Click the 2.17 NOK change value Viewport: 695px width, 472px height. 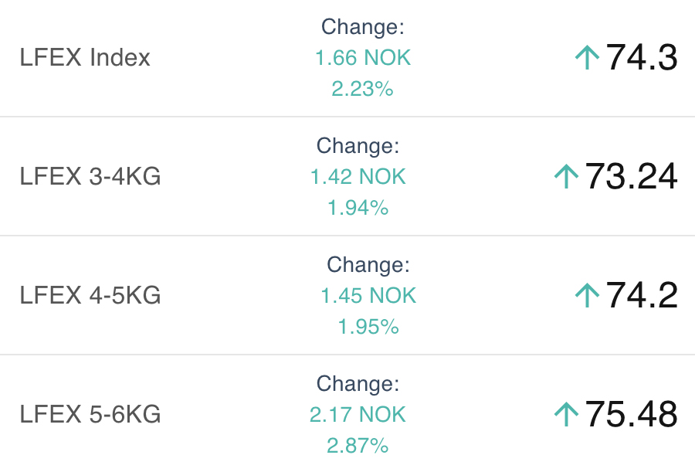point(358,414)
